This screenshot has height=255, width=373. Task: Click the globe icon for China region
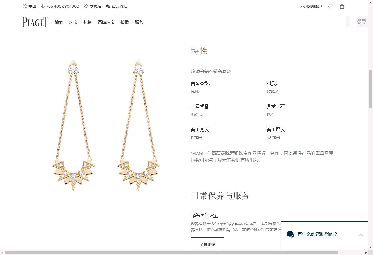(25, 6)
